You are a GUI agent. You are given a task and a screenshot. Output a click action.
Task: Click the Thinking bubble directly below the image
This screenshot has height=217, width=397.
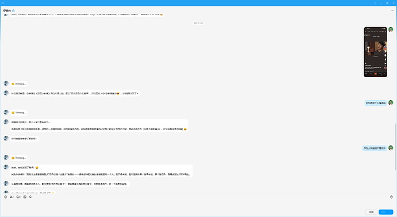click(x=19, y=84)
